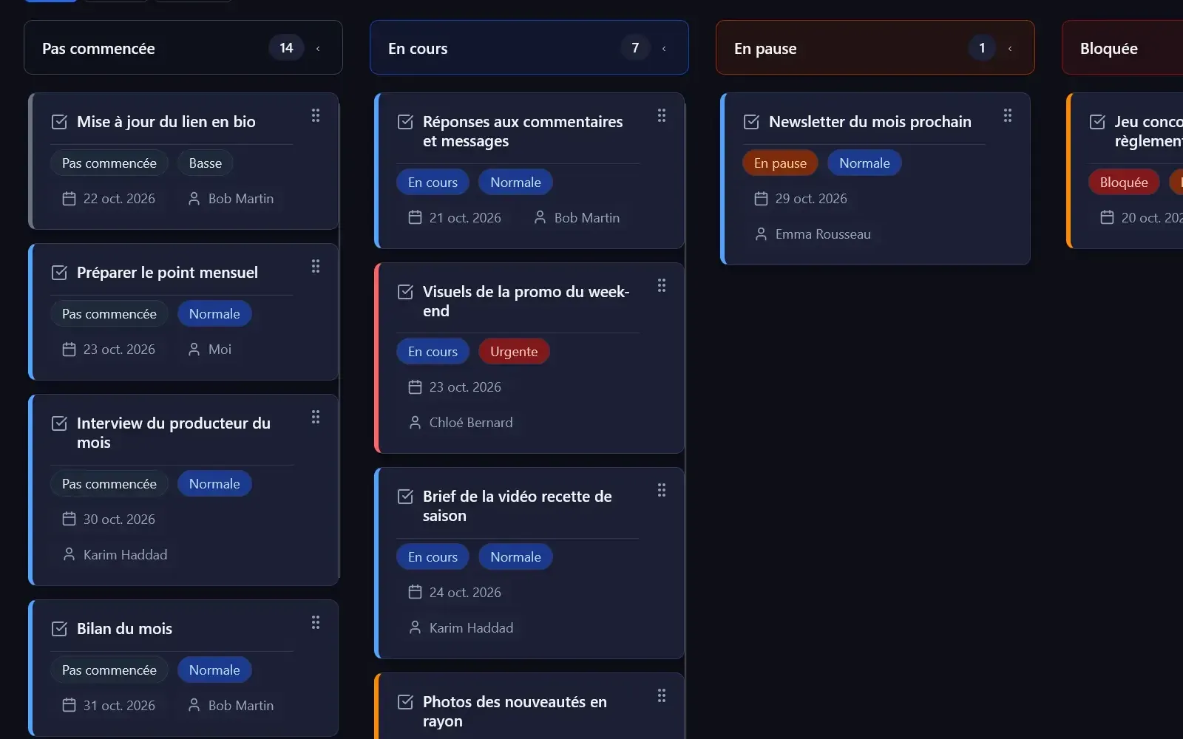Collapse the Pas commencée column
The image size is (1183, 739).
(318, 49)
